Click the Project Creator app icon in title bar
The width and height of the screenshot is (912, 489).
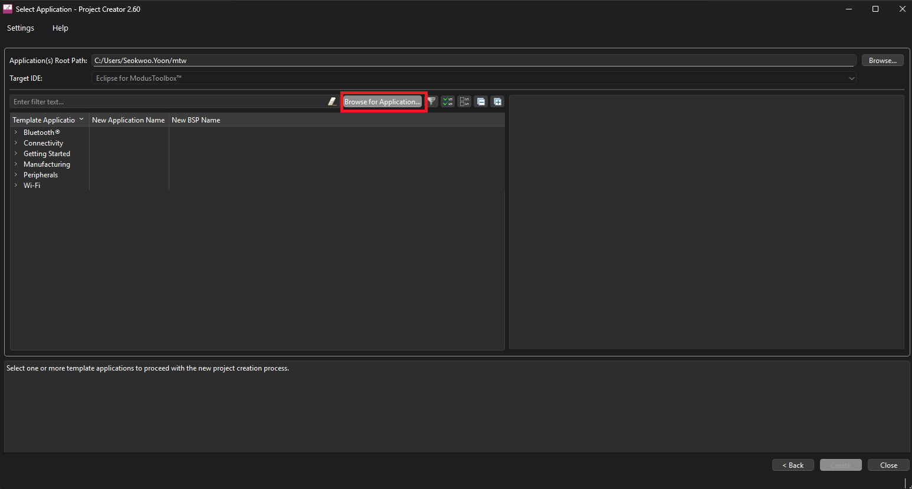8,9
